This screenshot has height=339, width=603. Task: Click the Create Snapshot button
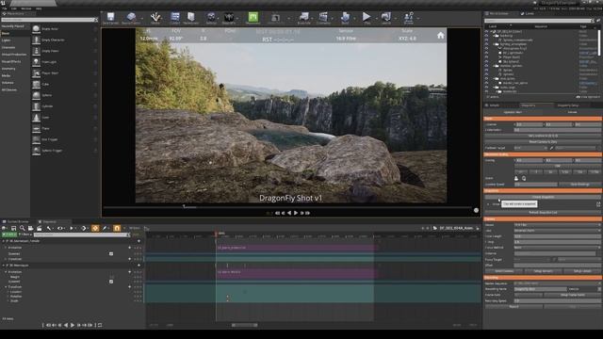point(543,197)
